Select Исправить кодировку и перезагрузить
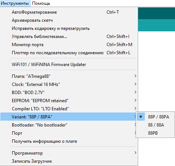Screen dimensions: 175x166 69,28
